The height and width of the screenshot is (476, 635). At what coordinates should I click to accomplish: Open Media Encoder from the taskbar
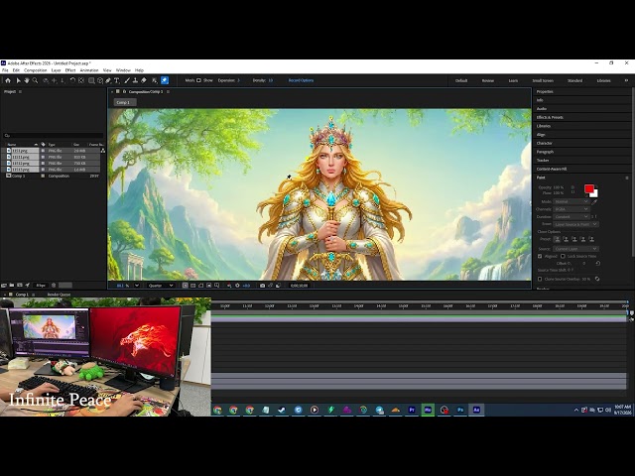tap(428, 410)
